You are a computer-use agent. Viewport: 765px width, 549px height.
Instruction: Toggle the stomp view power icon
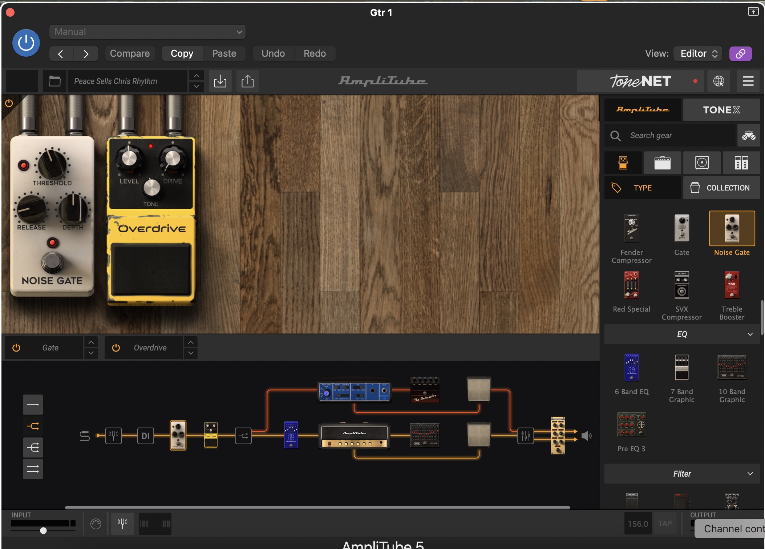click(9, 103)
